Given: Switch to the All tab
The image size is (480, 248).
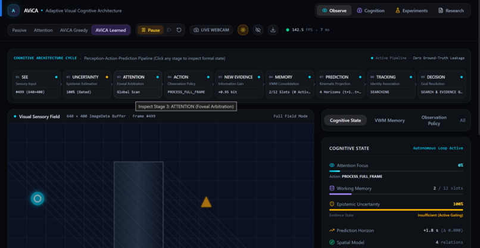Looking at the screenshot, I should point(463,120).
